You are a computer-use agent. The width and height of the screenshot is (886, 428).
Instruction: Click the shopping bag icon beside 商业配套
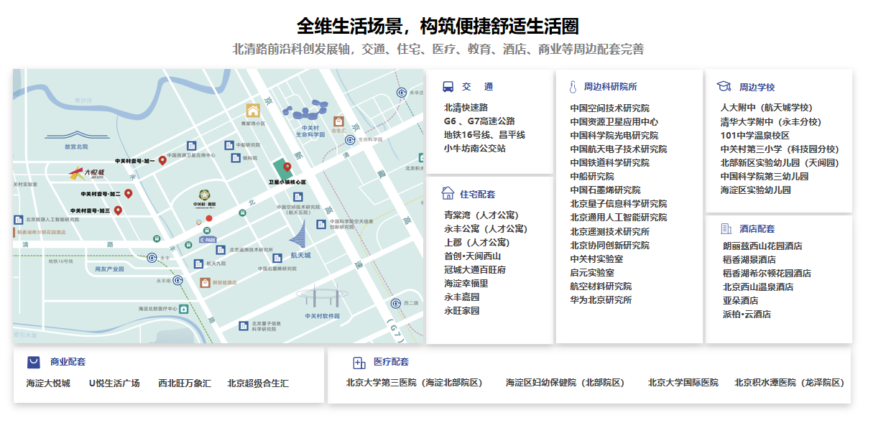[33, 362]
